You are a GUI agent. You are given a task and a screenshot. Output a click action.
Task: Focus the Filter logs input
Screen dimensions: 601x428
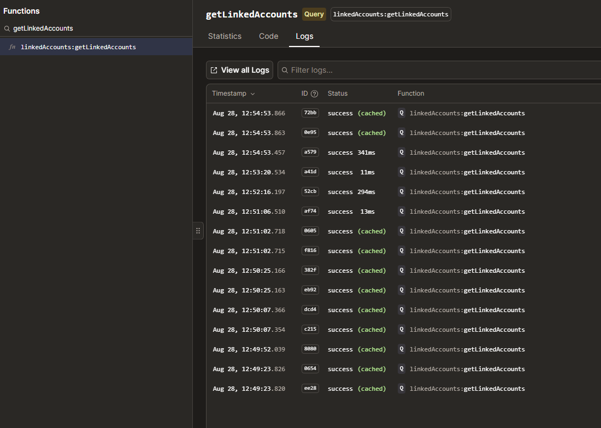tap(439, 70)
